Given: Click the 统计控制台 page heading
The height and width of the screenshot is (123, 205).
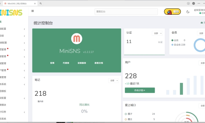Looking at the screenshot, I should (43, 23).
